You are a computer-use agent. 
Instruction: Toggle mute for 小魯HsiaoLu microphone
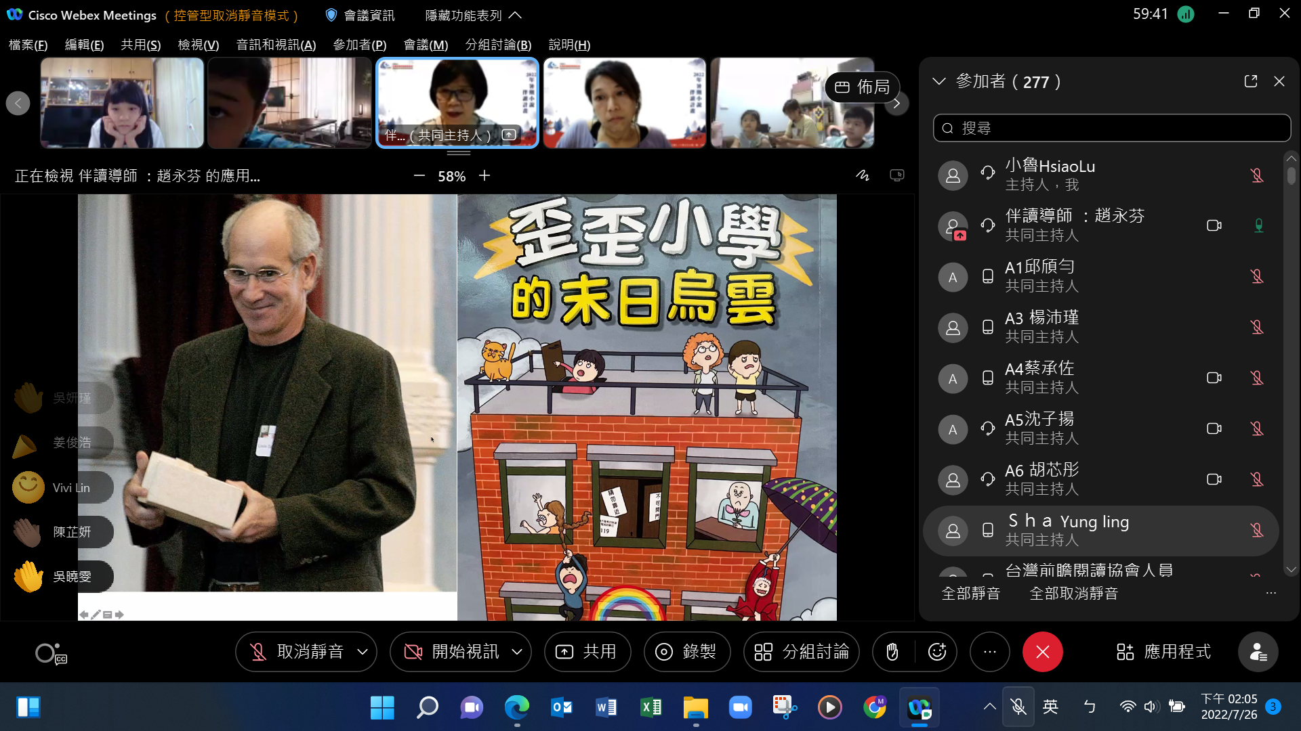coord(1257,175)
